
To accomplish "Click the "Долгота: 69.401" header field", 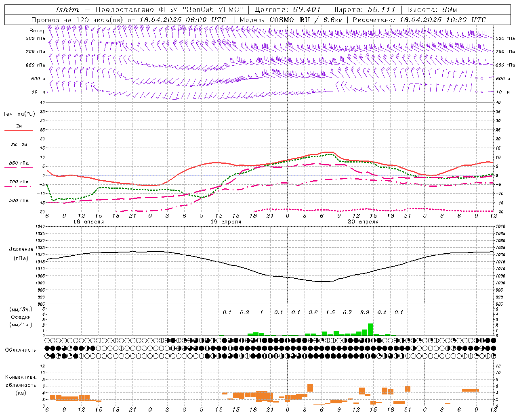I will [288, 10].
